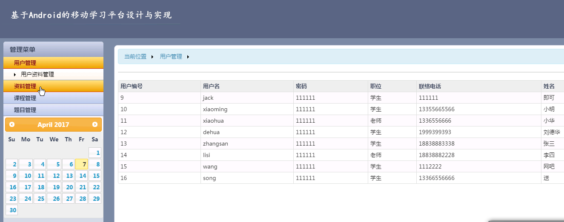Go to next month in calendar
The height and width of the screenshot is (222, 564).
95,124
